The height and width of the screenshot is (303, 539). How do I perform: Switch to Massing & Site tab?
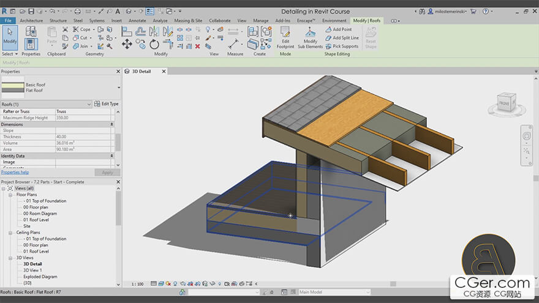(x=188, y=21)
